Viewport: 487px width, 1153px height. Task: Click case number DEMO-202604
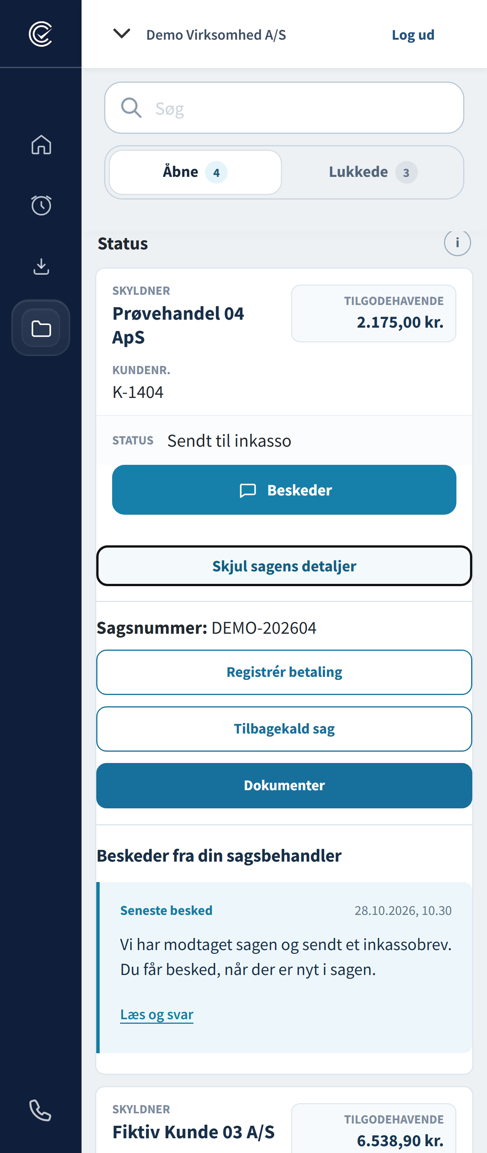(x=264, y=628)
